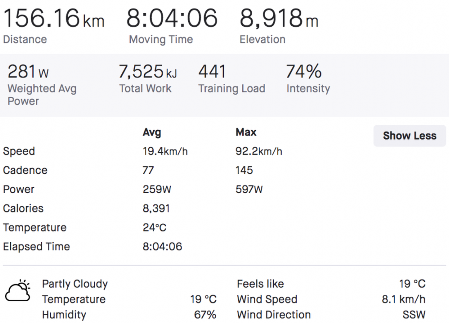Click the 24°C average temperature value
The height and width of the screenshot is (323, 449).
pyautogui.click(x=154, y=227)
